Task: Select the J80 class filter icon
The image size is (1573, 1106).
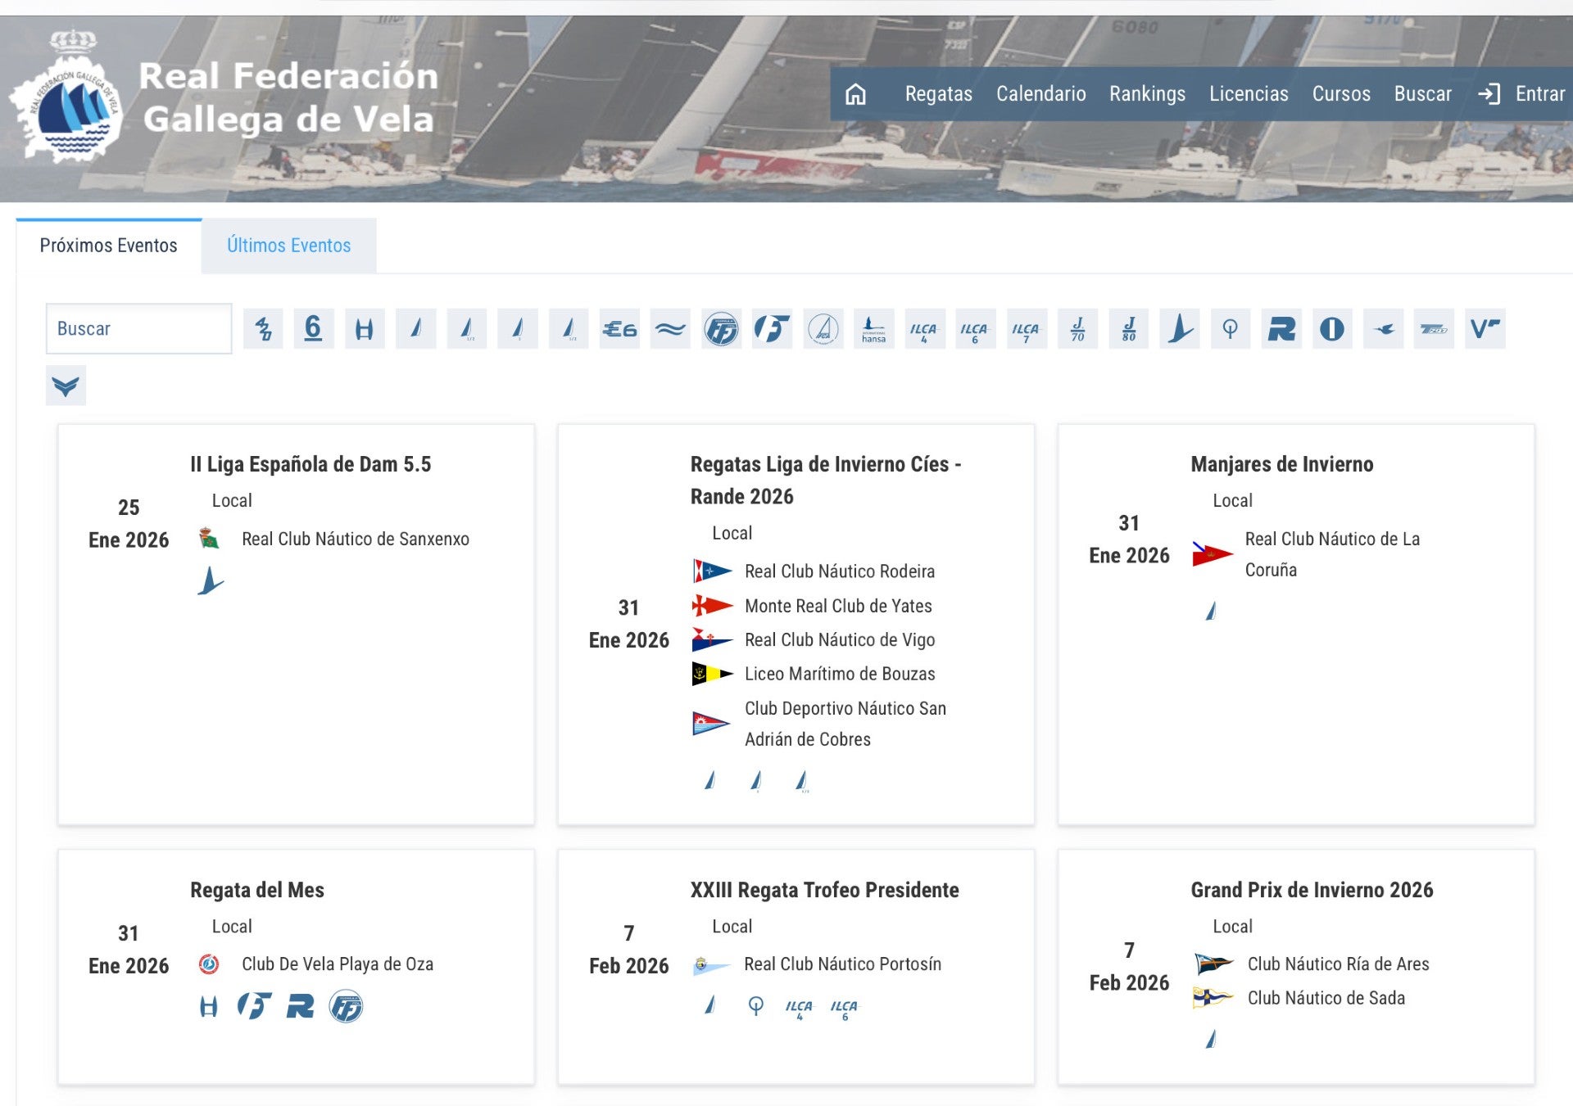Action: click(x=1129, y=329)
